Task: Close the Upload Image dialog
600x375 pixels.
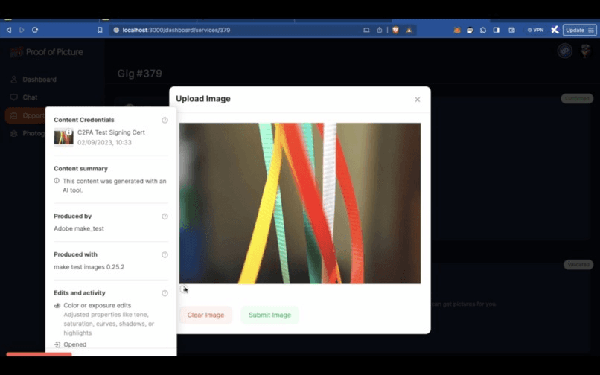Action: (417, 100)
